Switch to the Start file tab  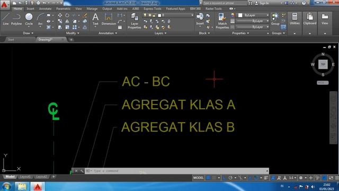coord(11,40)
